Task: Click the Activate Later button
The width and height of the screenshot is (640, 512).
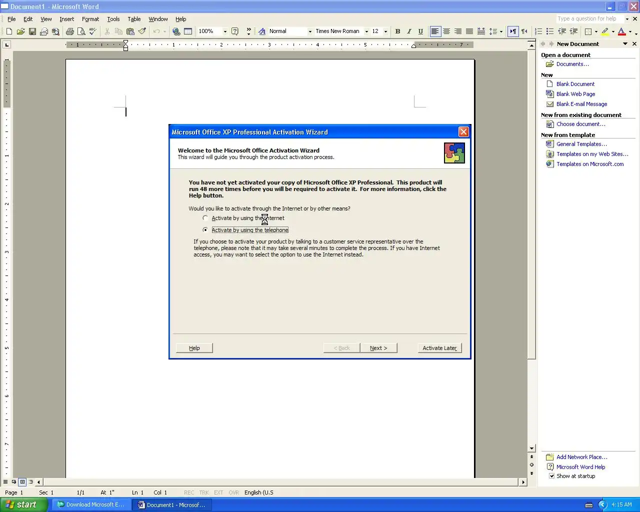Action: (439, 348)
